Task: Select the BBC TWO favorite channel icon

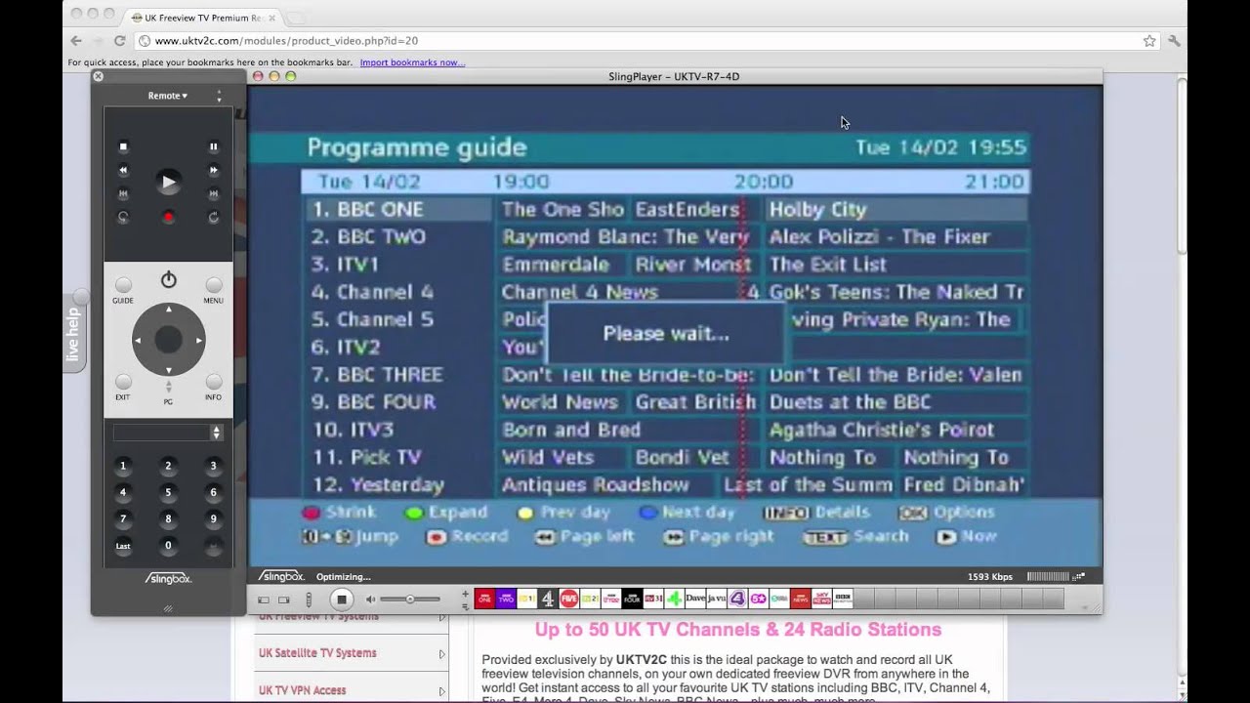Action: 506,599
